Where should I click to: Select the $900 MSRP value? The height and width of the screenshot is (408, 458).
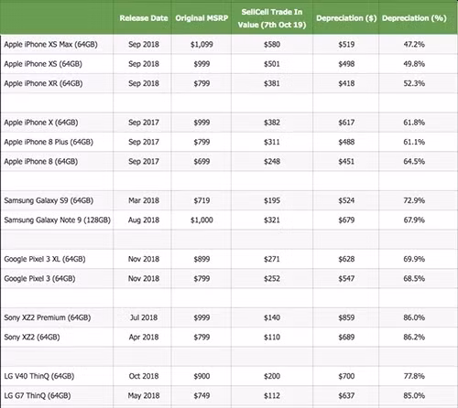[x=202, y=376]
